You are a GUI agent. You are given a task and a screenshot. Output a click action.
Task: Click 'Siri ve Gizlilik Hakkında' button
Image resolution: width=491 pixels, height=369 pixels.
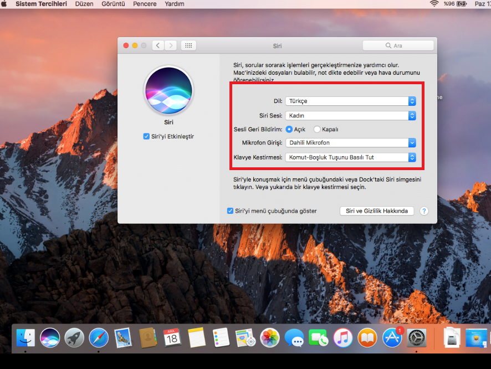coord(377,211)
